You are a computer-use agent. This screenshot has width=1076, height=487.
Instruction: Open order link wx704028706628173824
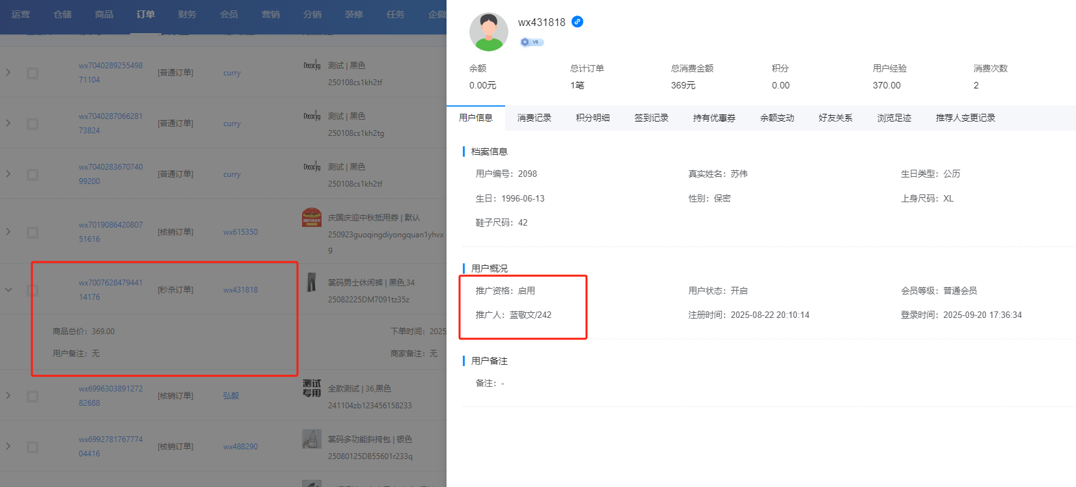[111, 124]
